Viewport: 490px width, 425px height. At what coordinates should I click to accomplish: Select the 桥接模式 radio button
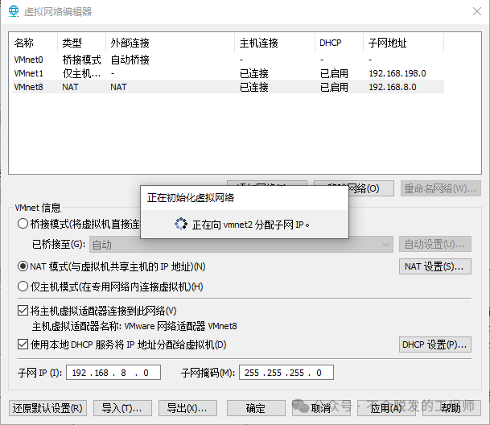click(x=23, y=224)
